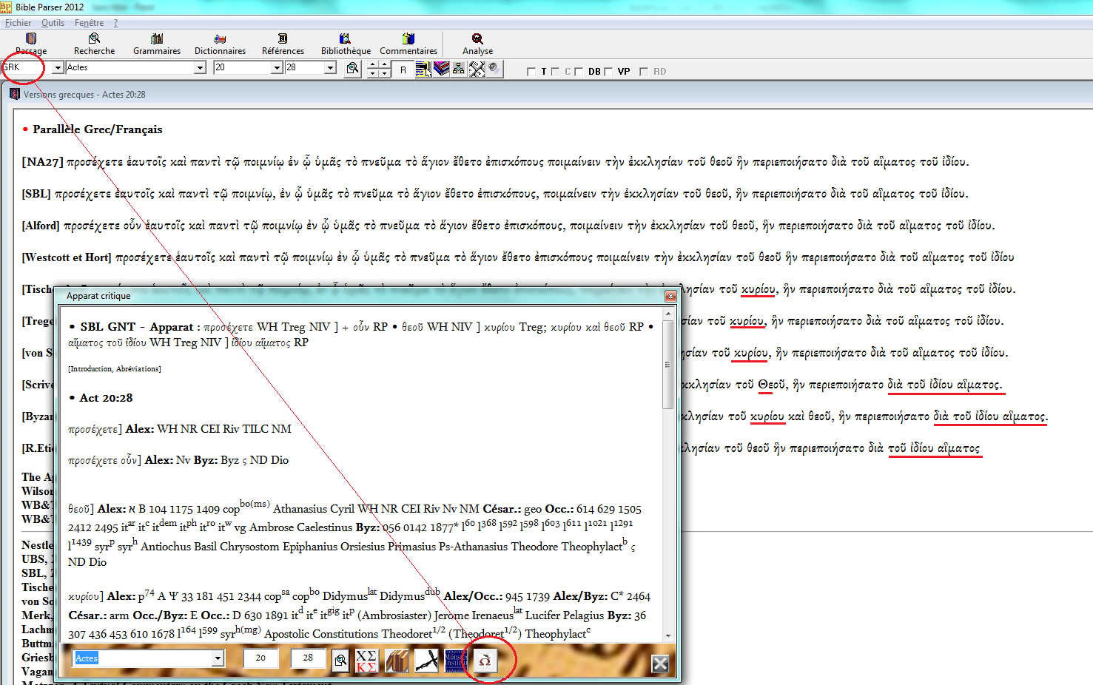Screen dimensions: 1093x685
Task: Open the Analyse tool
Action: pyautogui.click(x=477, y=44)
